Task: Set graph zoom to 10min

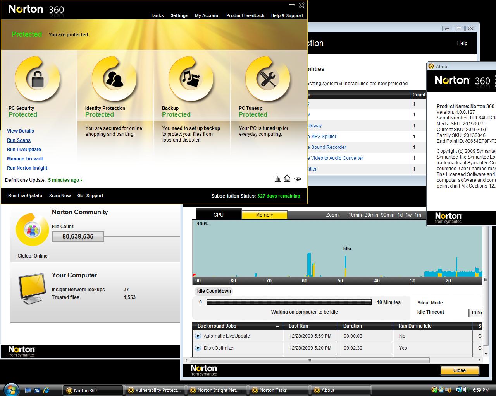Action: click(355, 215)
